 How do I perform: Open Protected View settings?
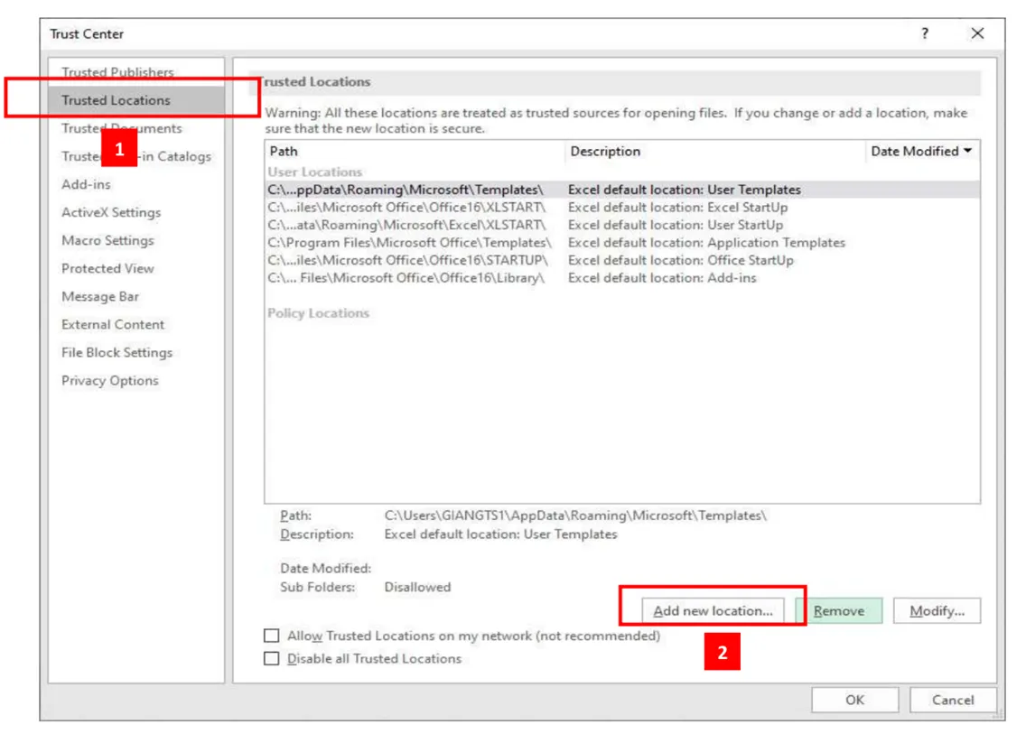(107, 269)
